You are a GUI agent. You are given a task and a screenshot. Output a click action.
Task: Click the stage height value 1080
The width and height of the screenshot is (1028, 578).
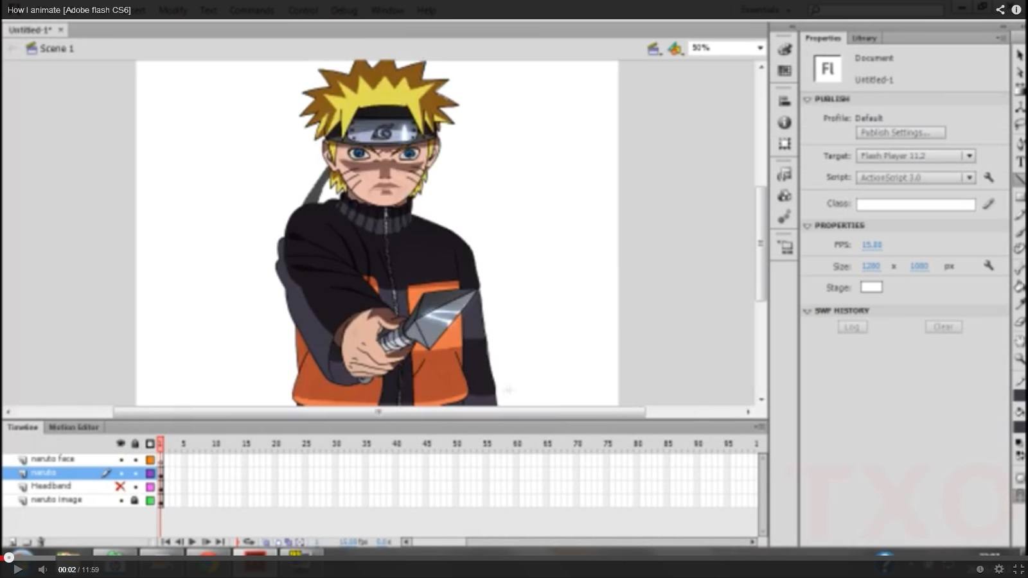coord(919,266)
